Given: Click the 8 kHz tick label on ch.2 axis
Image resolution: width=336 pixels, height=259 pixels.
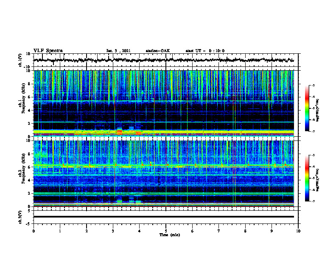Looking at the screenshot, I should pyautogui.click(x=29, y=154).
